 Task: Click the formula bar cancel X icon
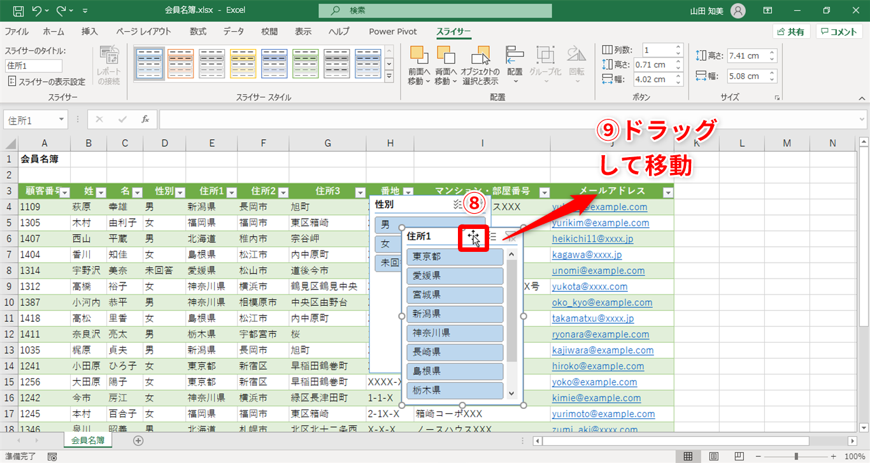click(99, 120)
